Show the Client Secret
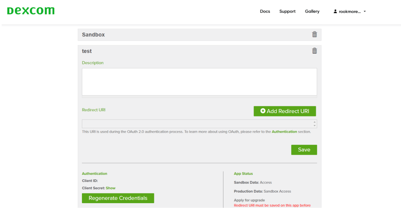Image resolution: width=401 pixels, height=214 pixels. (111, 188)
